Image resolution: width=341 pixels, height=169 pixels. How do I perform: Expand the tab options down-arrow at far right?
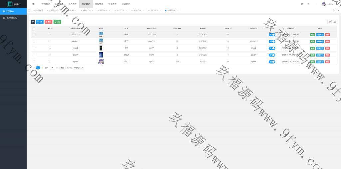point(339,10)
